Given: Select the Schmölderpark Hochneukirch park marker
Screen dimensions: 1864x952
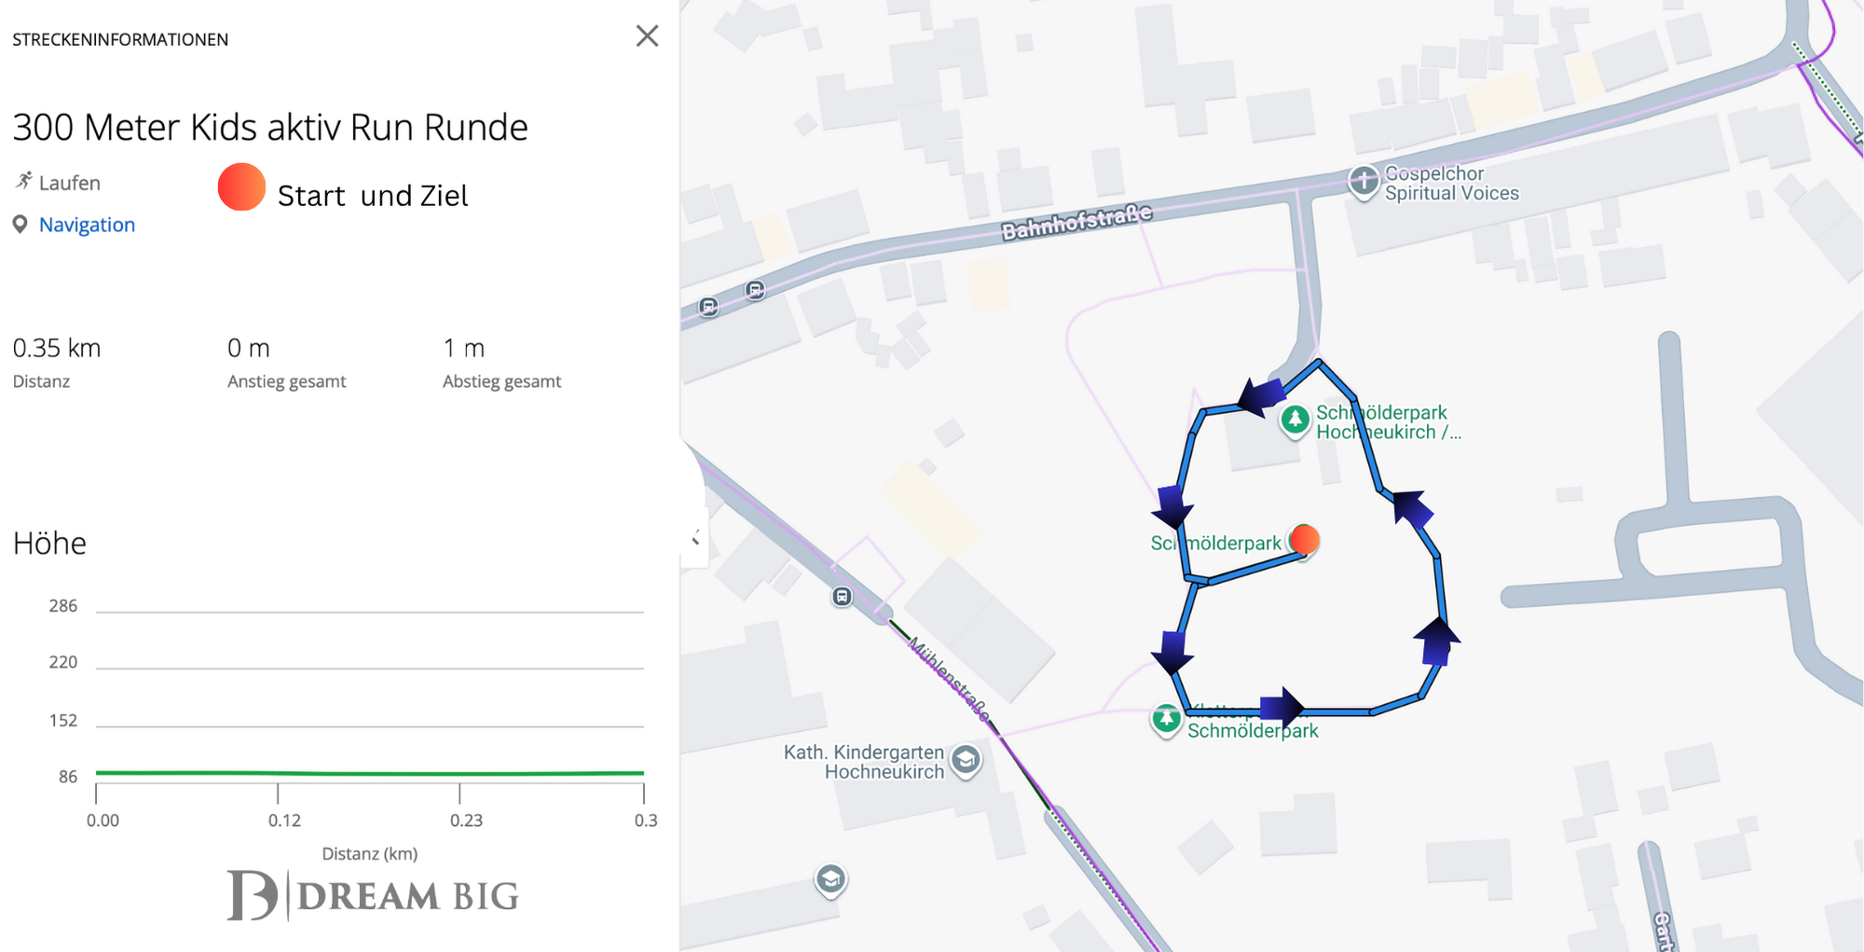Looking at the screenshot, I should coord(1295,420).
